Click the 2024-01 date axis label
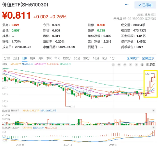The width and height of the screenshot is (158, 148). (113, 145)
